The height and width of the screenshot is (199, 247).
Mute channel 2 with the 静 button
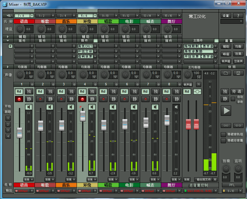50,99
